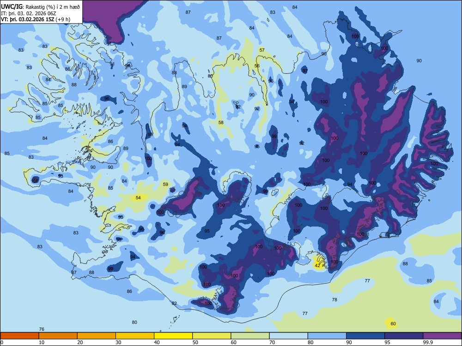Click the humidity value '59' on the map
This screenshot has height=346, width=462.
coord(165,184)
